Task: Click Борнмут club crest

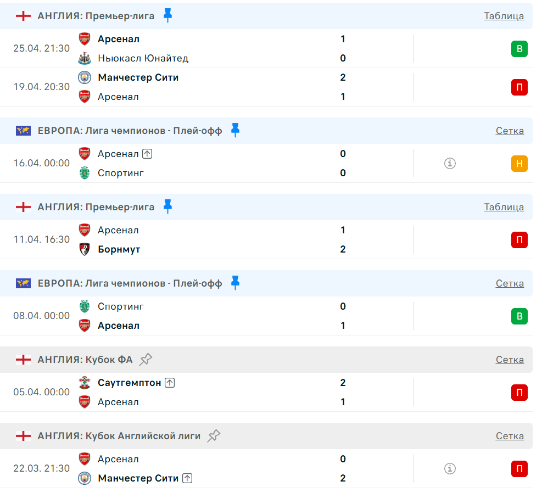Action: 84,249
